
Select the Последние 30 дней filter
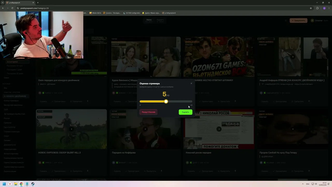point(15,74)
